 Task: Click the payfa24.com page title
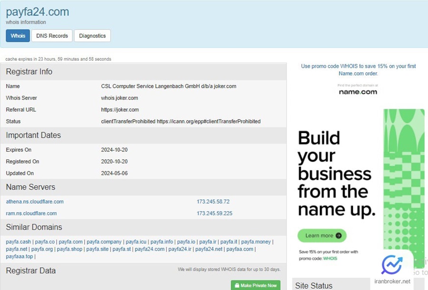(38, 12)
